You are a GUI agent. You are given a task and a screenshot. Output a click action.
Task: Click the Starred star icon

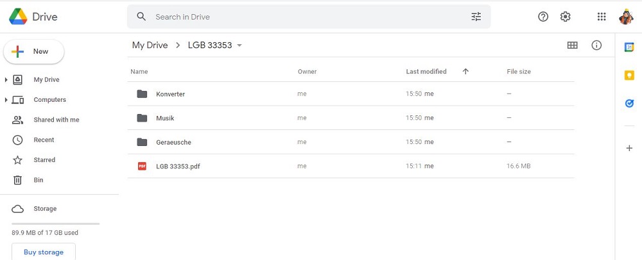click(17, 160)
